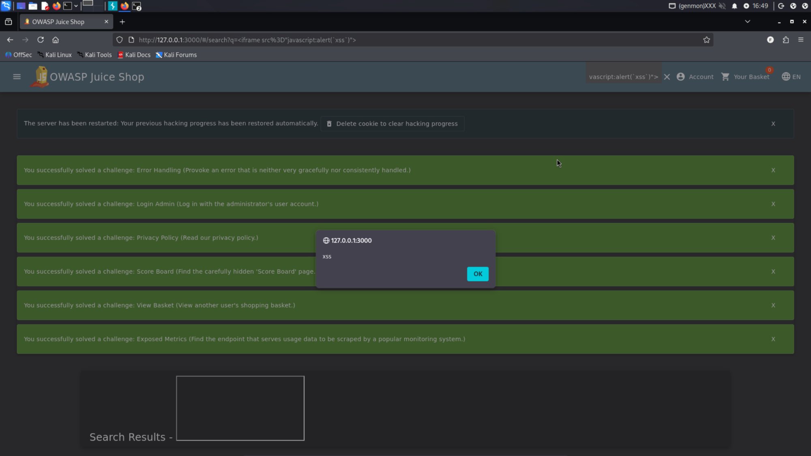Open the Juice Shop hamburger side menu
Screen dimensions: 811x456
click(17, 77)
